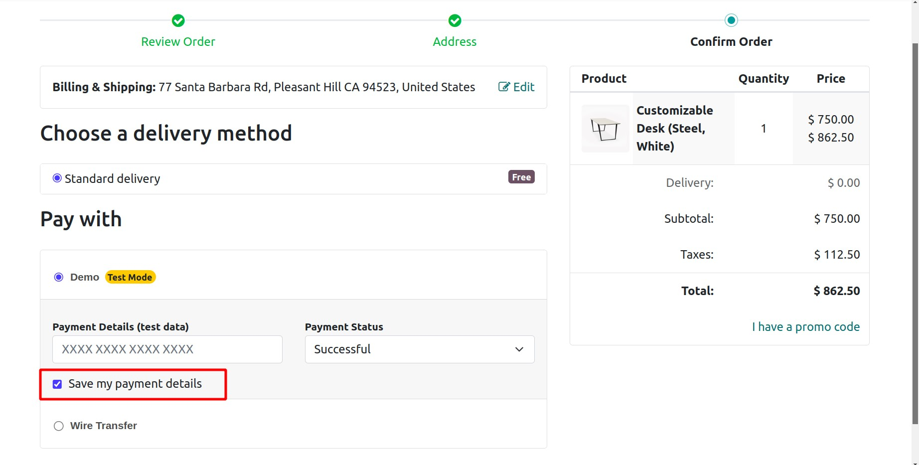Open the 'I have a promo code' link
This screenshot has width=919, height=465.
click(805, 327)
